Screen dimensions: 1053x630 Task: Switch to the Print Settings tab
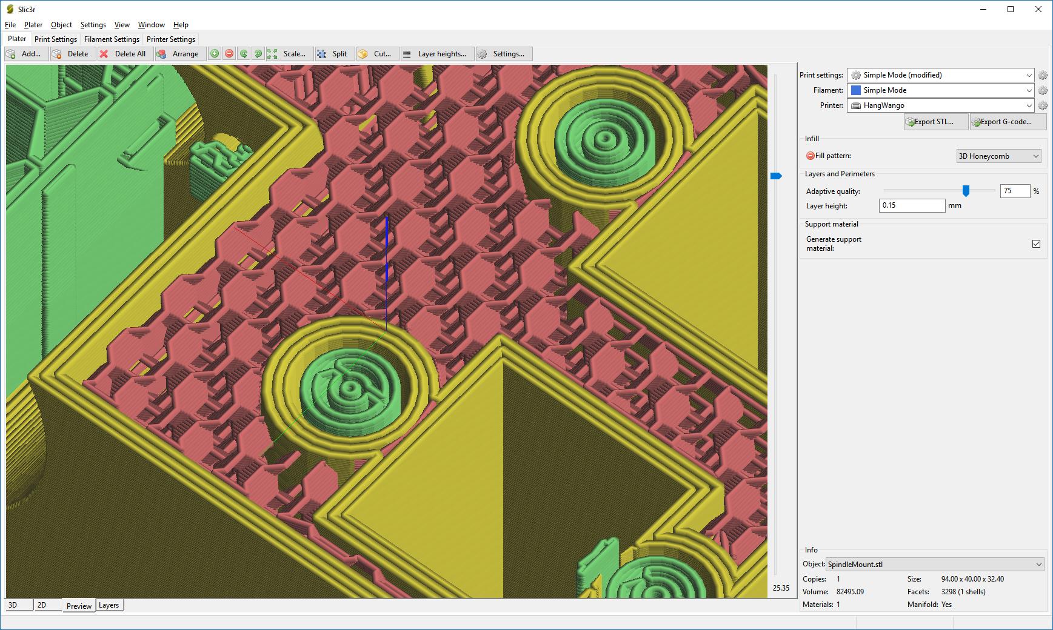(x=56, y=39)
